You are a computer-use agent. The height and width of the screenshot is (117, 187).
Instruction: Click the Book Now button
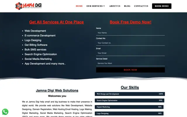click(131, 70)
